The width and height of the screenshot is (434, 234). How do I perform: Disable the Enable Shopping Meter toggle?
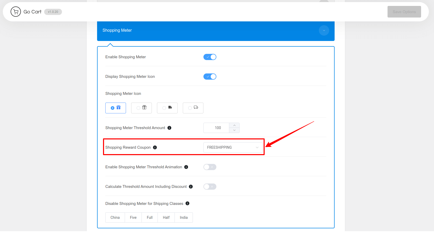pyautogui.click(x=210, y=57)
